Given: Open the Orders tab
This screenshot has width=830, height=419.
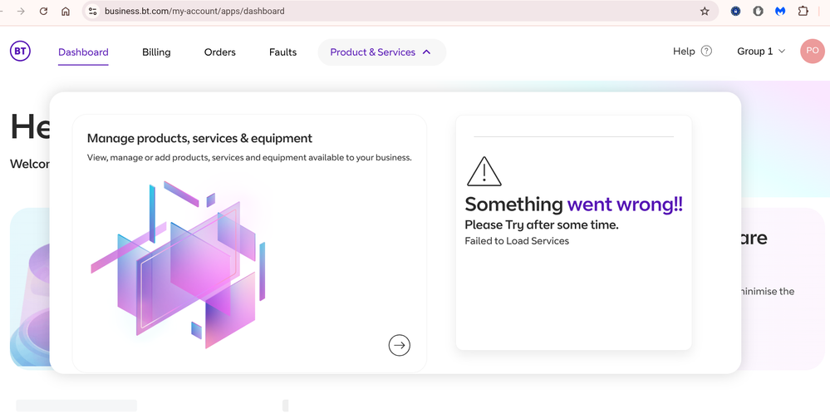Looking at the screenshot, I should pyautogui.click(x=220, y=52).
